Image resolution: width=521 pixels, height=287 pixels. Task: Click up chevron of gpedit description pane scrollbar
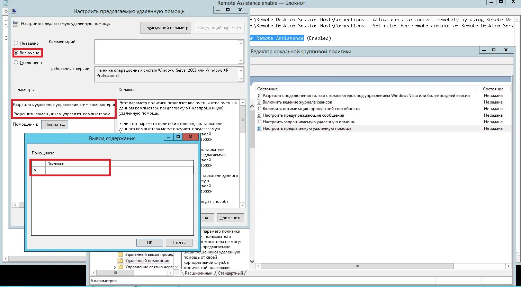[x=252, y=107]
